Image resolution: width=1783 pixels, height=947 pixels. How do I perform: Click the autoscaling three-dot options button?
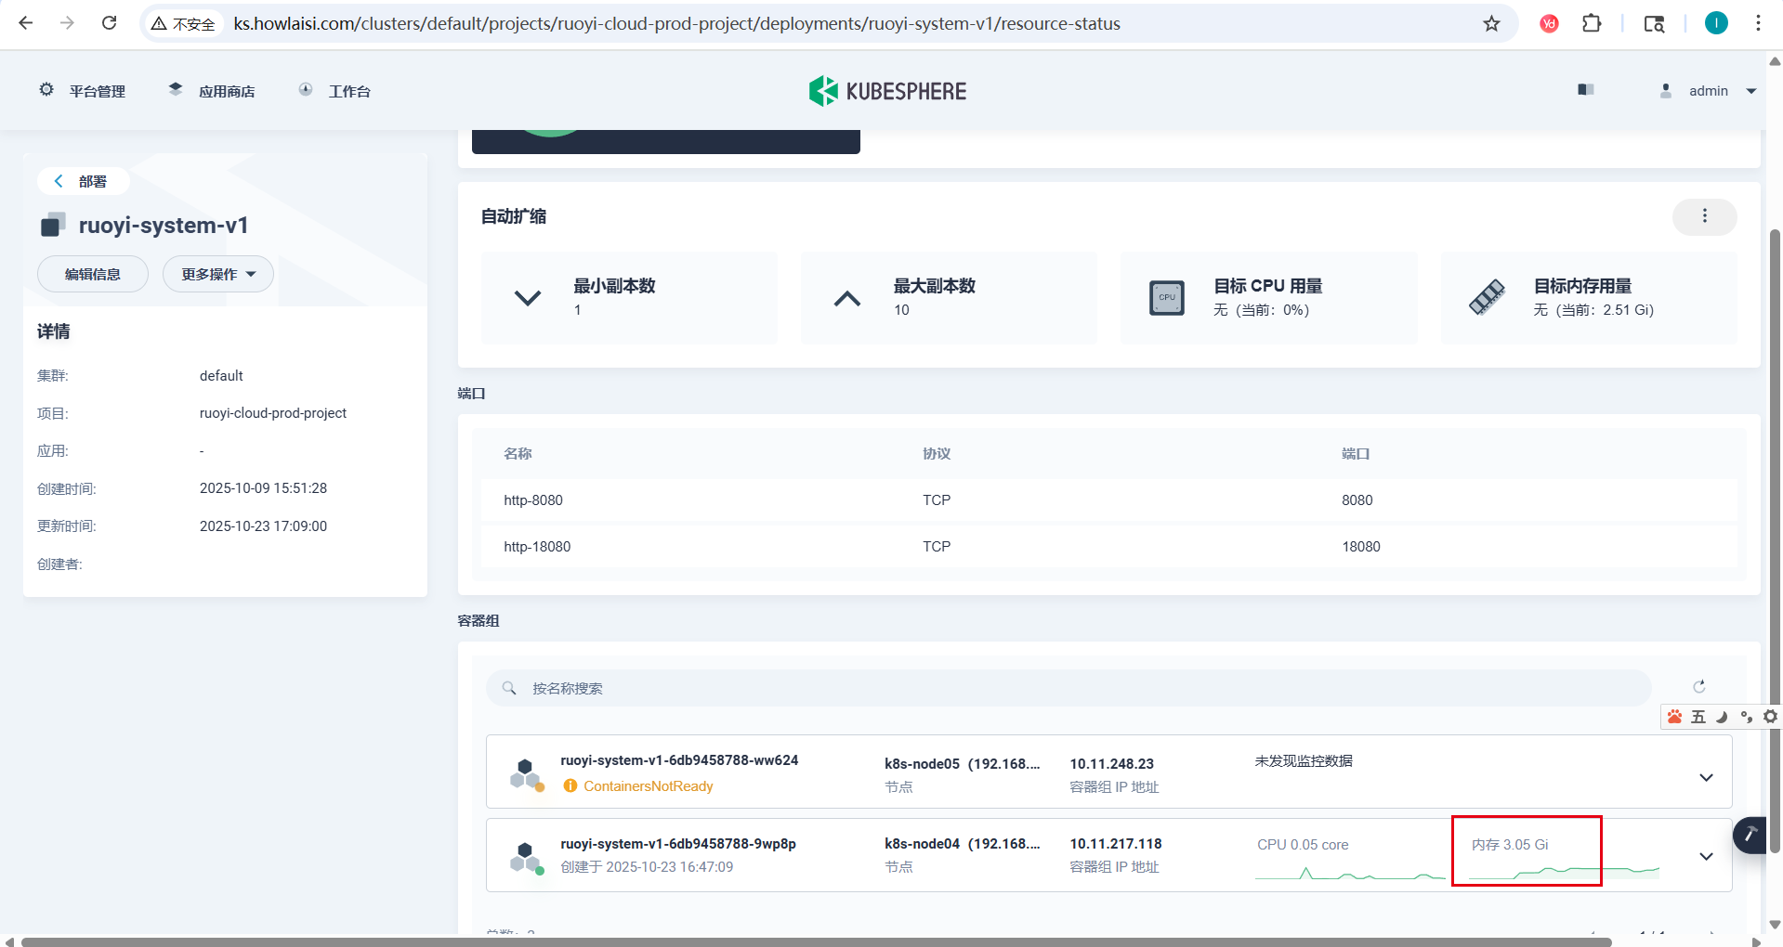1704,216
